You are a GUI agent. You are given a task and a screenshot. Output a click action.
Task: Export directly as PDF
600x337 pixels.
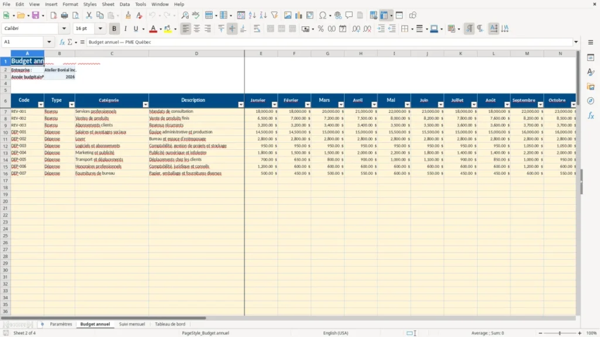point(53,15)
